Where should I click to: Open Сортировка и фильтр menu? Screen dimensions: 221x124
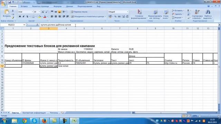tap(197, 14)
